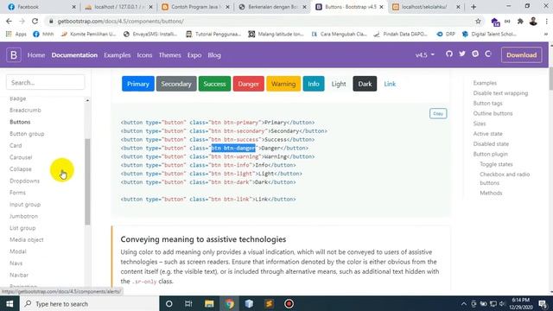Jump to Outline buttons section
The height and width of the screenshot is (311, 553).
coord(493,113)
